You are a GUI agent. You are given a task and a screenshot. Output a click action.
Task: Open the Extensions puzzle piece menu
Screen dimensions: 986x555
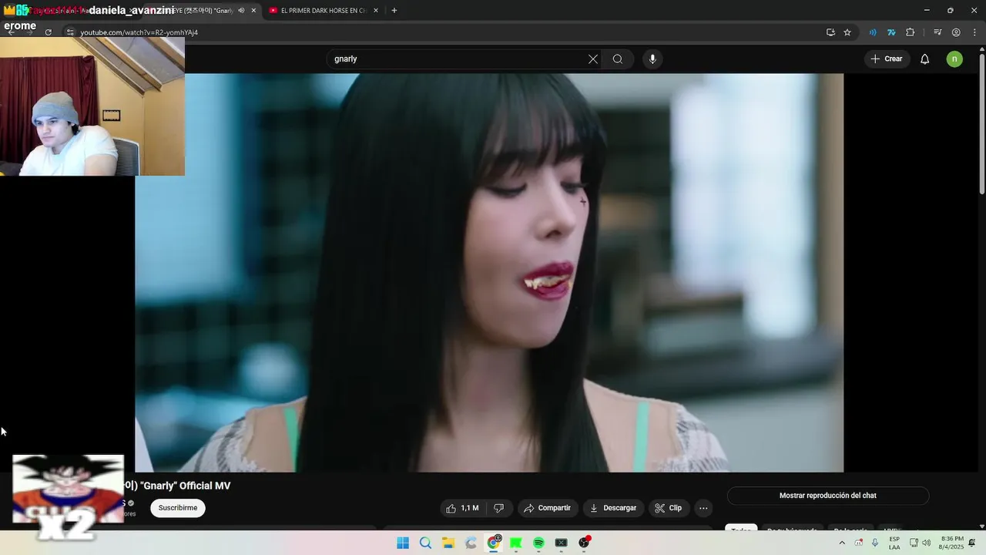point(910,32)
